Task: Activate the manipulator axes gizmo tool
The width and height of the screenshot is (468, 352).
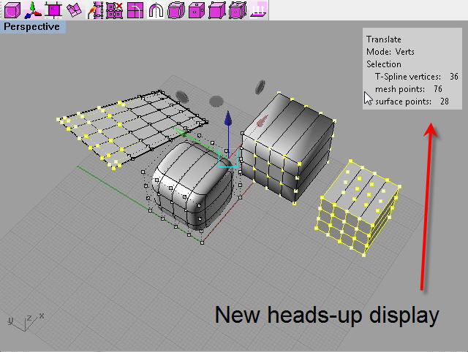Action: pyautogui.click(x=33, y=9)
